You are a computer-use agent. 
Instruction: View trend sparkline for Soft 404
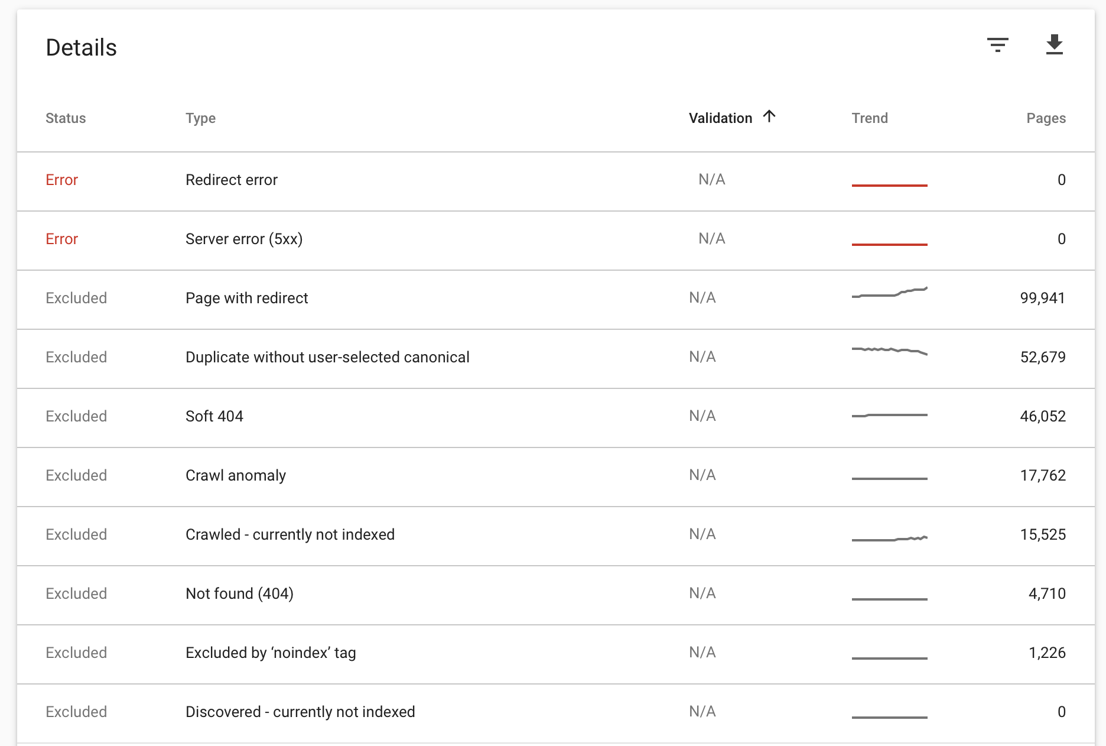click(889, 416)
